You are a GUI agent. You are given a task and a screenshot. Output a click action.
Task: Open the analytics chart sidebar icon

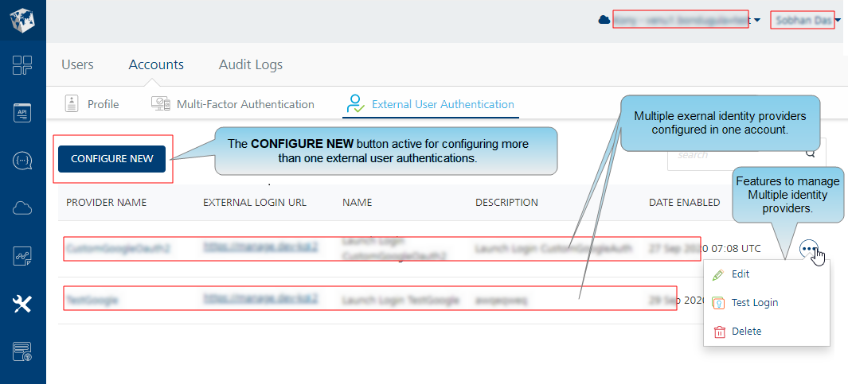(x=22, y=255)
